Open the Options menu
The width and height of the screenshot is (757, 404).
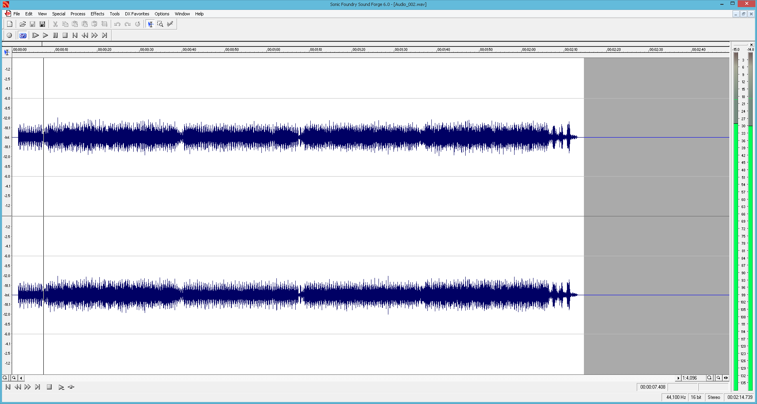(x=162, y=14)
